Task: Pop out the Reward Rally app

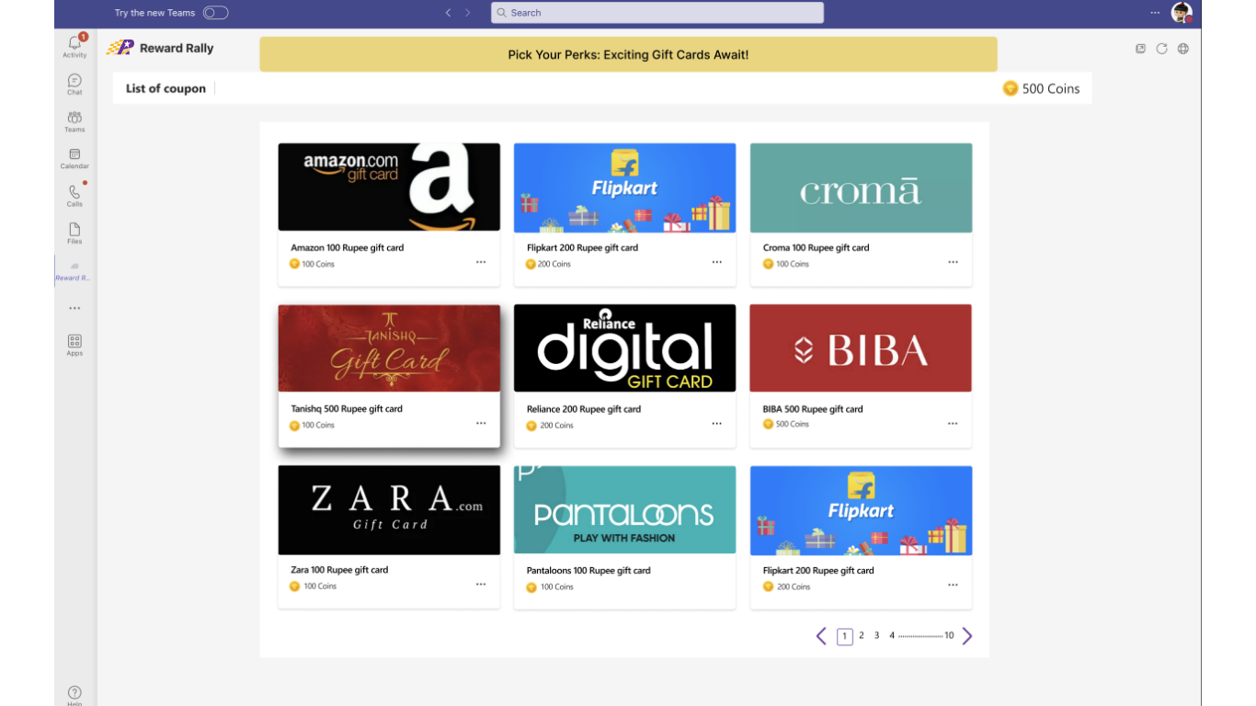Action: click(x=1140, y=49)
